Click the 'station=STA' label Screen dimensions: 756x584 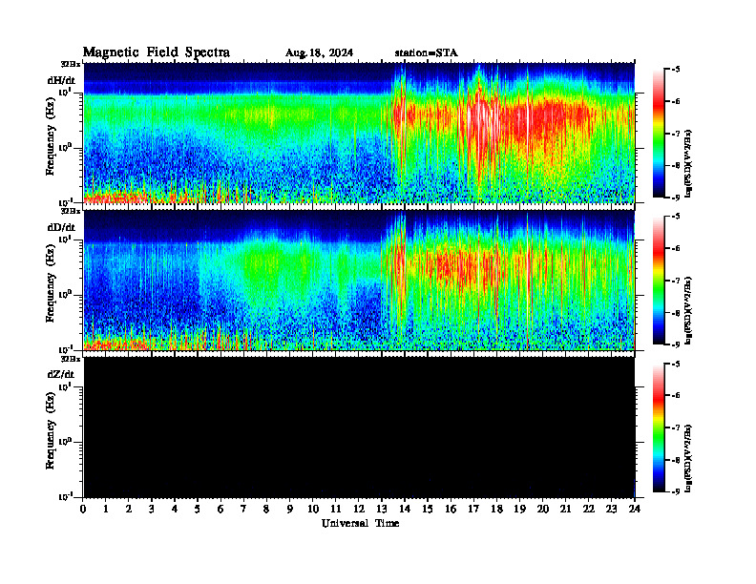[426, 52]
